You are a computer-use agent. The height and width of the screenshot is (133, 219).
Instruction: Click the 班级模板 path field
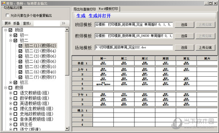(x=134, y=25)
